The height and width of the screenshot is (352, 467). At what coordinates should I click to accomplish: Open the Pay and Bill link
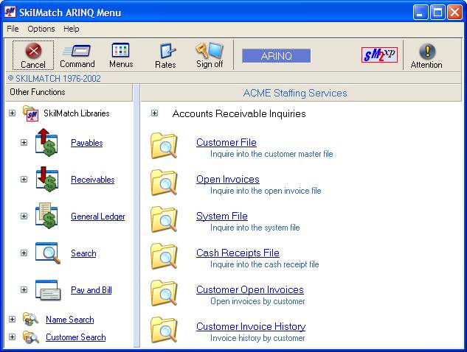[x=91, y=290]
